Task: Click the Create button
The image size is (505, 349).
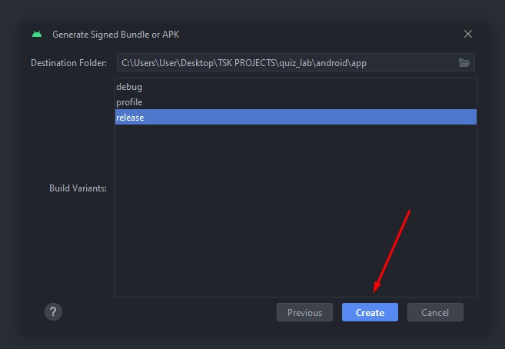Action: click(370, 312)
